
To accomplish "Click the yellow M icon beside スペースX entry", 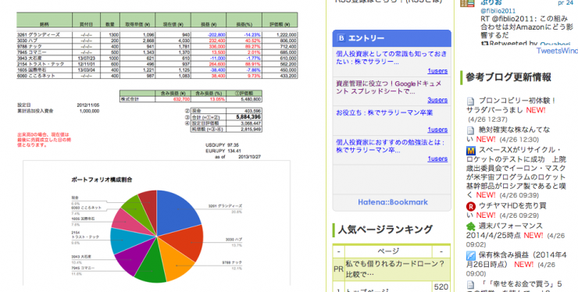I will pyautogui.click(x=470, y=151).
